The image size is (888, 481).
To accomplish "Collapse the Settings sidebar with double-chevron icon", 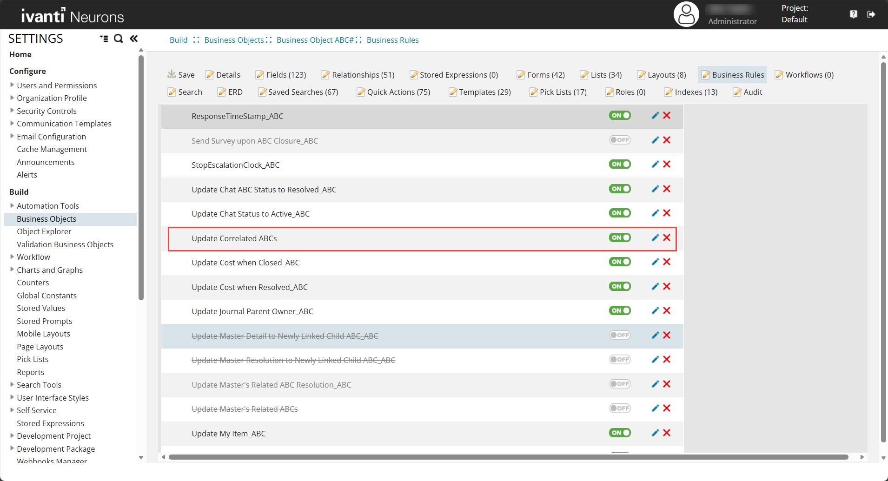I will pyautogui.click(x=134, y=39).
